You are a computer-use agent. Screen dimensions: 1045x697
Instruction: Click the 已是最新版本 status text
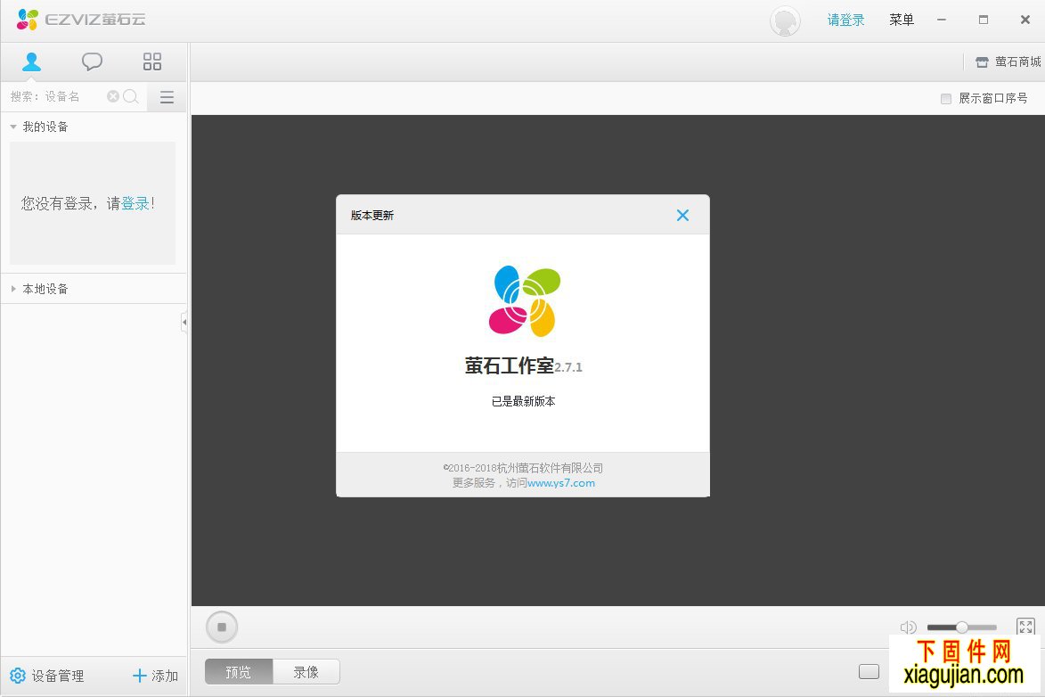523,401
